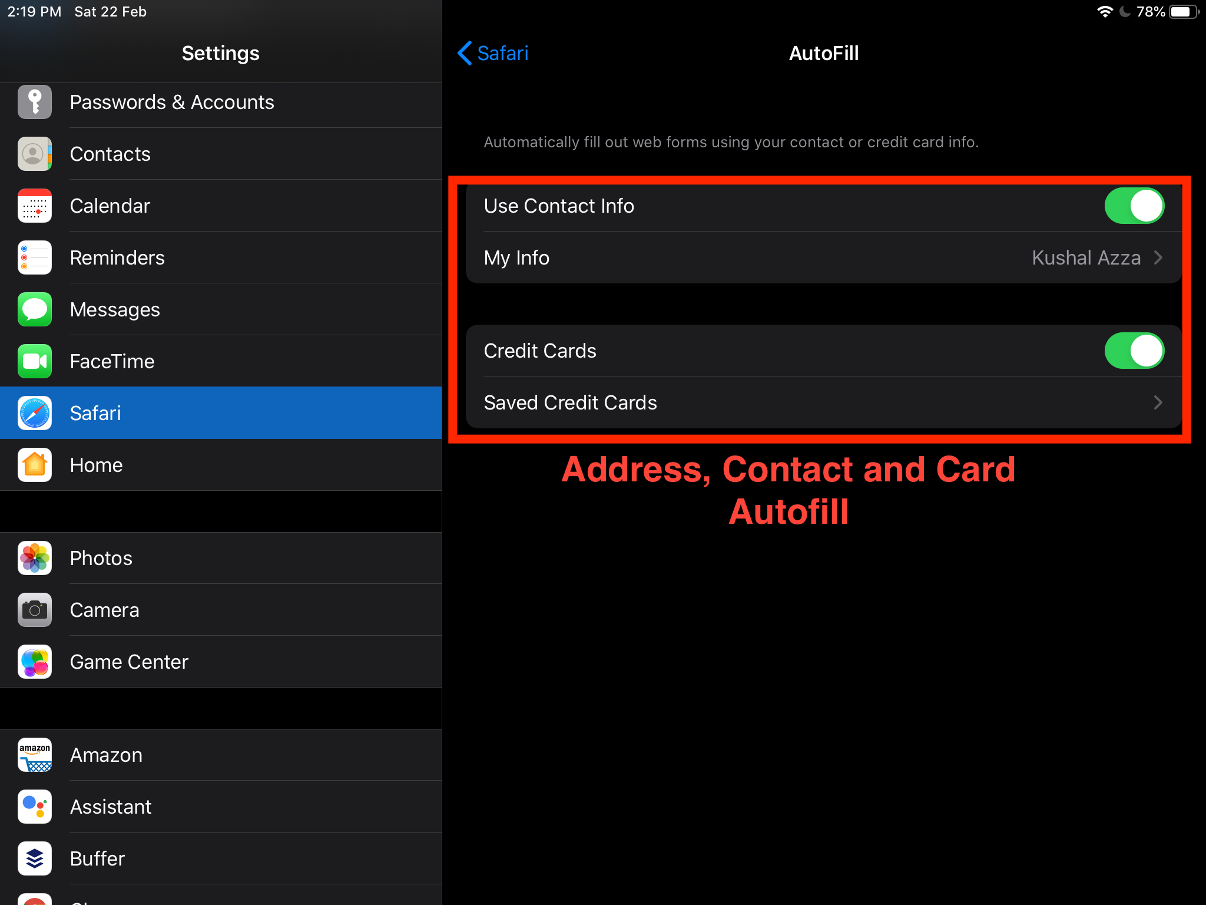The height and width of the screenshot is (905, 1206).
Task: Tap the Reminders app icon
Action: point(35,257)
